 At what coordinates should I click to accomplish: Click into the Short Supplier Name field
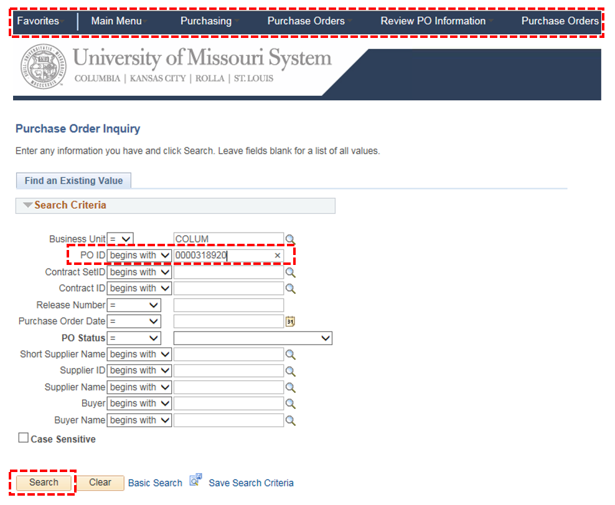228,354
